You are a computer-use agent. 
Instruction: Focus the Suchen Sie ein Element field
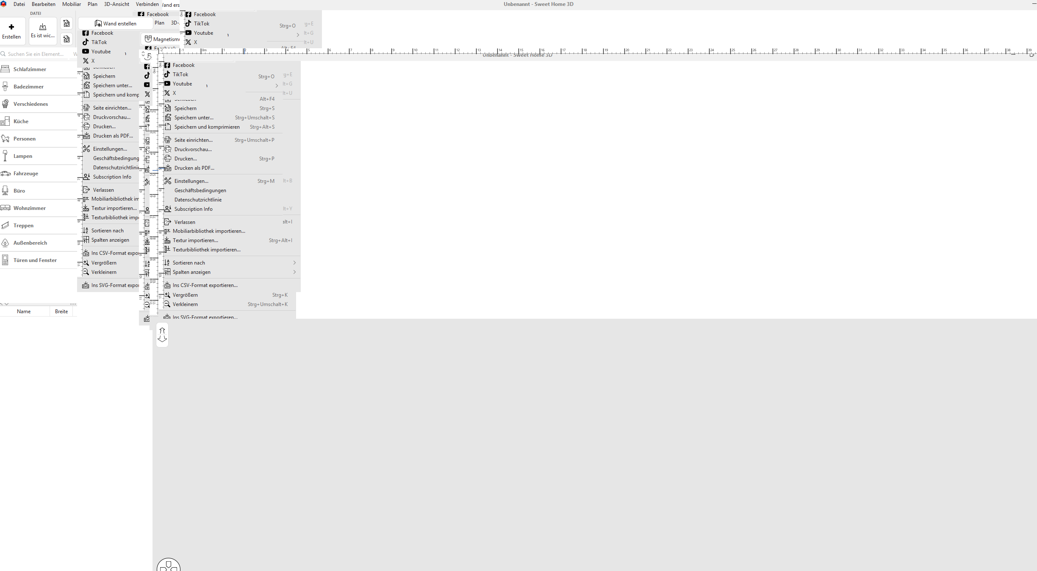point(36,54)
